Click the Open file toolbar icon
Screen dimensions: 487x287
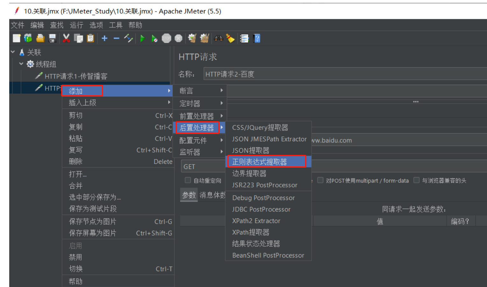tap(40, 38)
